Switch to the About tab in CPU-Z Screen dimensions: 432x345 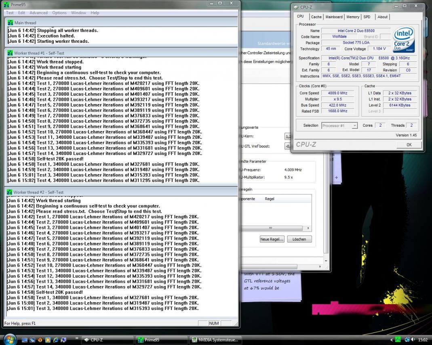(x=382, y=17)
